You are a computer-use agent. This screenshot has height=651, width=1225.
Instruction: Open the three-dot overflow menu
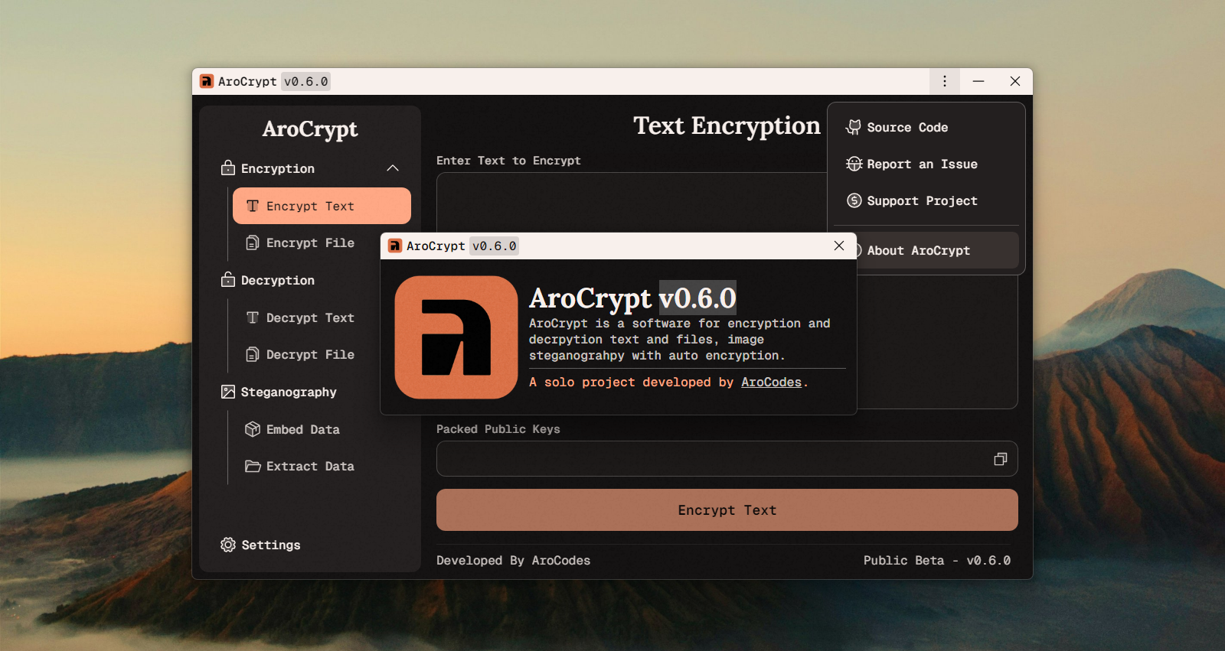[x=945, y=81]
